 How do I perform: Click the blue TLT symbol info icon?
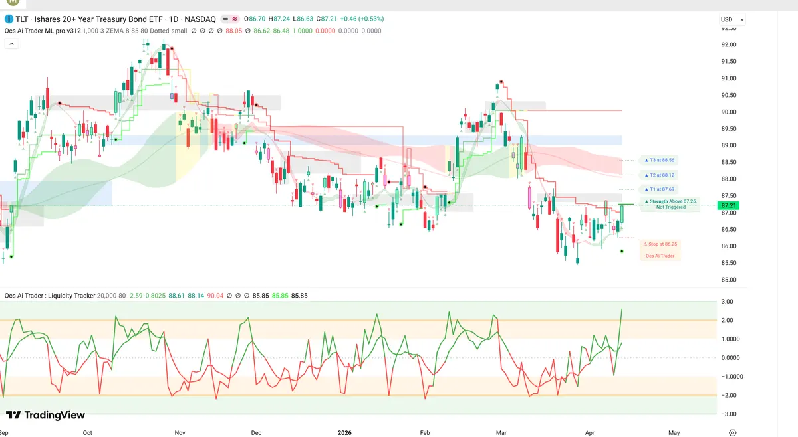click(x=8, y=19)
